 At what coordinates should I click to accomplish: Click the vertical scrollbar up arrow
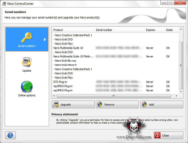181,29
